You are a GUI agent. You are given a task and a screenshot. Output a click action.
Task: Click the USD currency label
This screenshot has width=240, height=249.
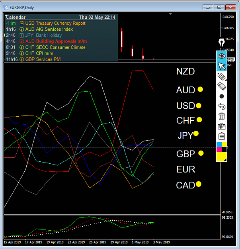pyautogui.click(x=185, y=106)
